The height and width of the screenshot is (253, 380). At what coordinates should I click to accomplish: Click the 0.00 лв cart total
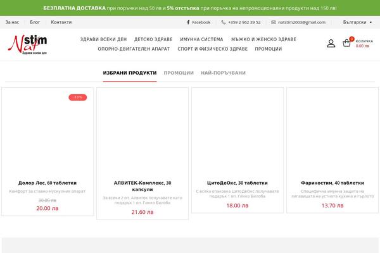(362, 46)
